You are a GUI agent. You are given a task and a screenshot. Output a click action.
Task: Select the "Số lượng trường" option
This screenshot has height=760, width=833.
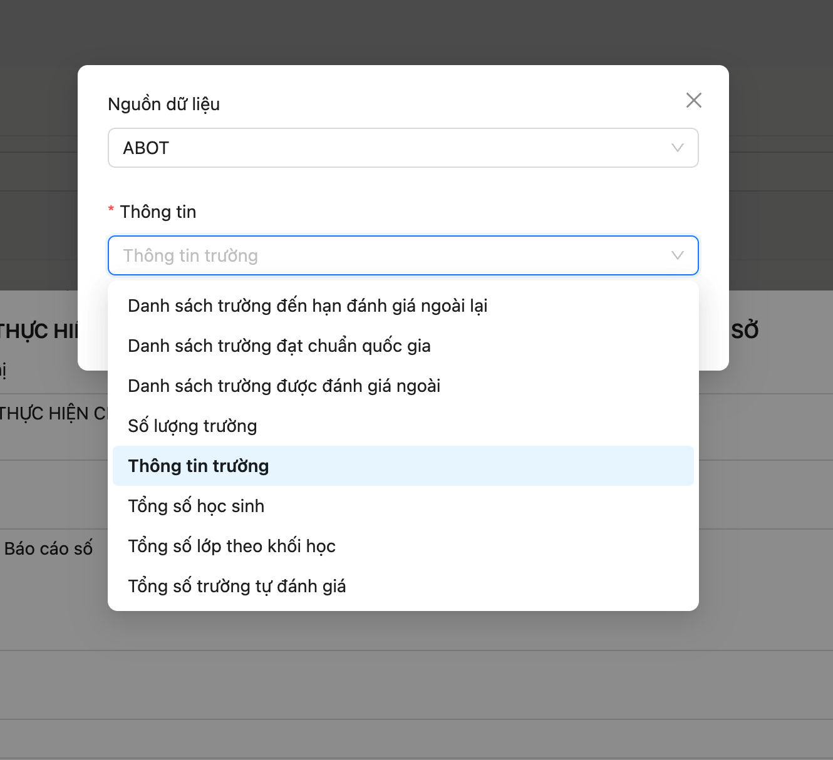pos(192,426)
